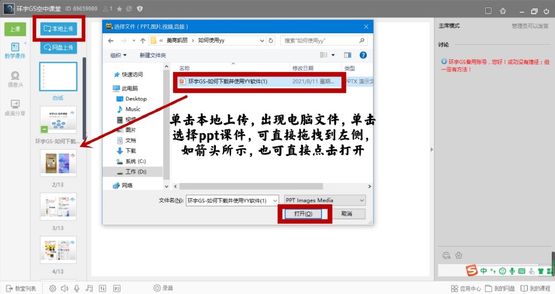The image size is (555, 294).
Task: Open the recent locations dropdown arrow in dialog
Action: [134, 40]
